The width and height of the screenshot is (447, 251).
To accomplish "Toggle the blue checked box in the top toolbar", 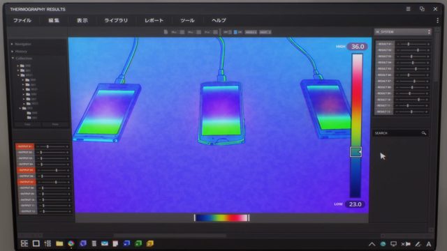I will [x=235, y=32].
